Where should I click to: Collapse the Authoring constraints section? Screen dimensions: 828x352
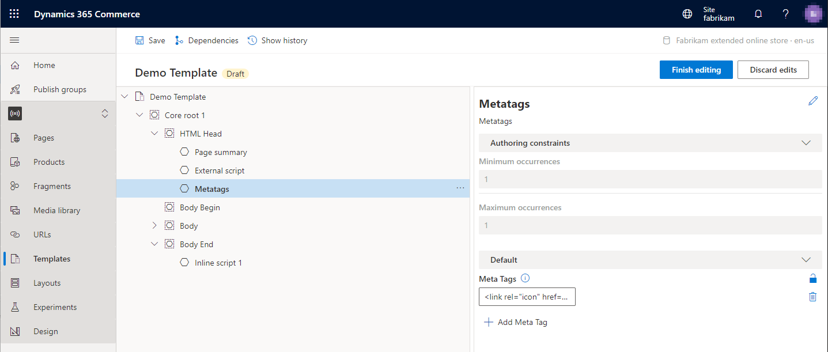(x=806, y=142)
